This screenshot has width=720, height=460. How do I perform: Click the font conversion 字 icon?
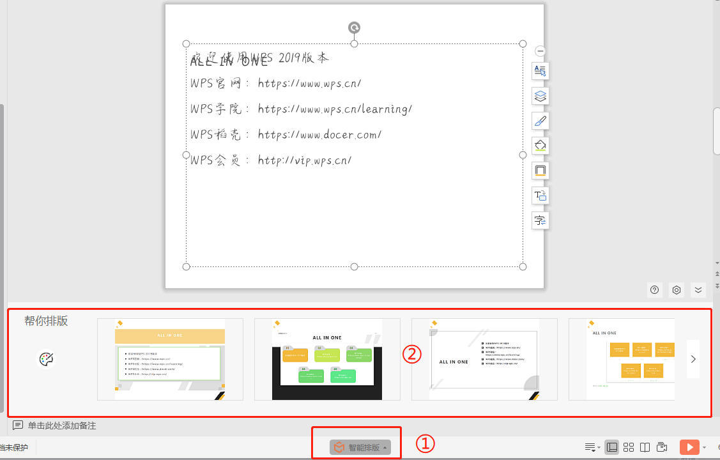(x=540, y=220)
